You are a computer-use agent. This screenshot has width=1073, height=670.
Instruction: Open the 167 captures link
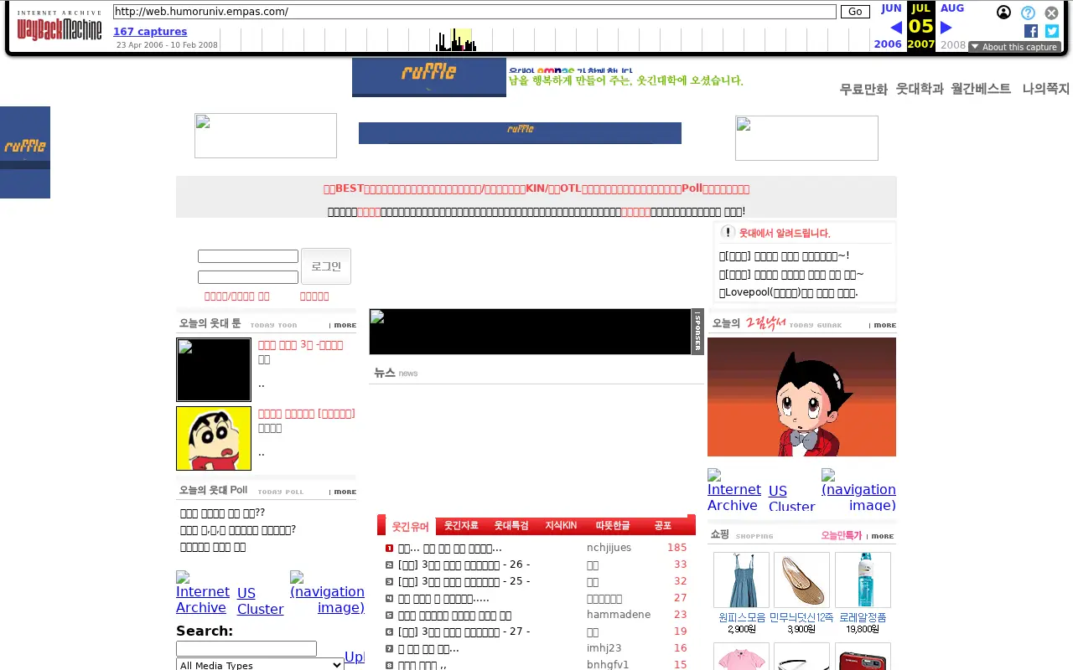(150, 32)
